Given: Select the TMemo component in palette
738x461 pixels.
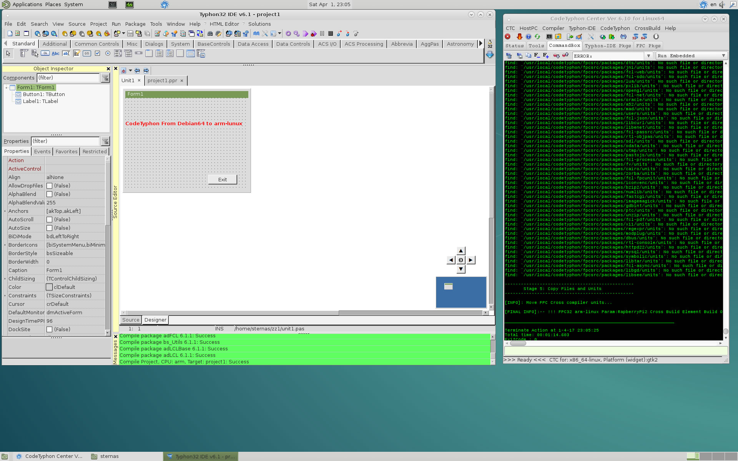Looking at the screenshot, I should tap(76, 53).
